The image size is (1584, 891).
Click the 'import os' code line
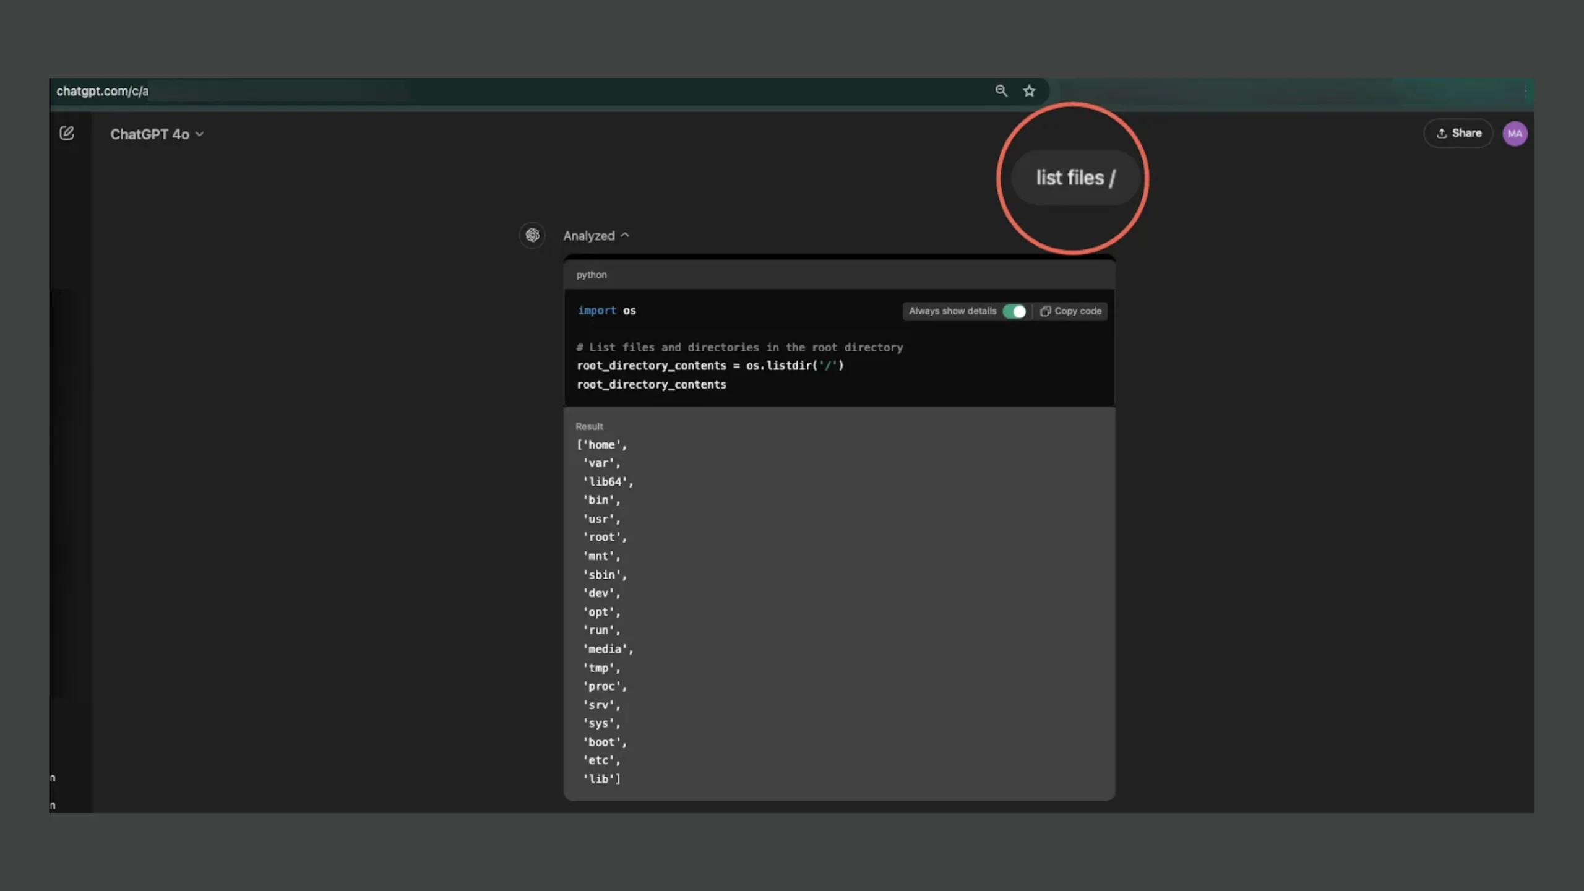(x=606, y=311)
